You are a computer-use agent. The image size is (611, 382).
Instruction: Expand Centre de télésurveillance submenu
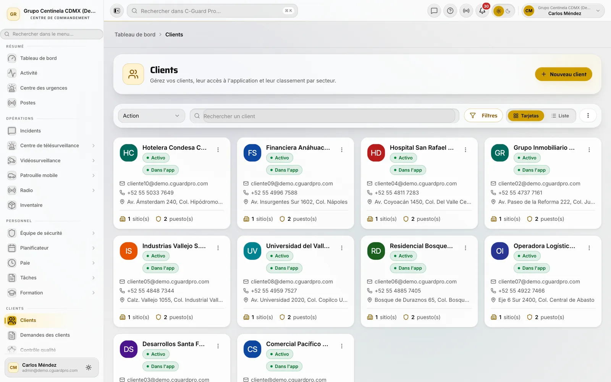tap(93, 146)
